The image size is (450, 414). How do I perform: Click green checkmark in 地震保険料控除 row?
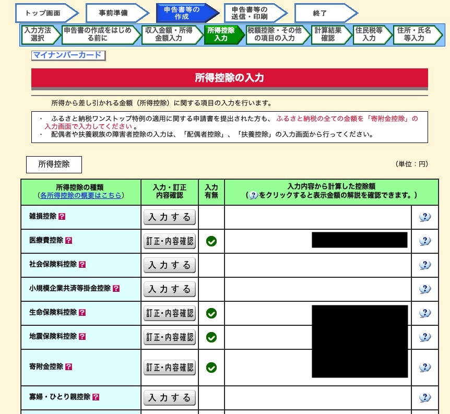[211, 337]
